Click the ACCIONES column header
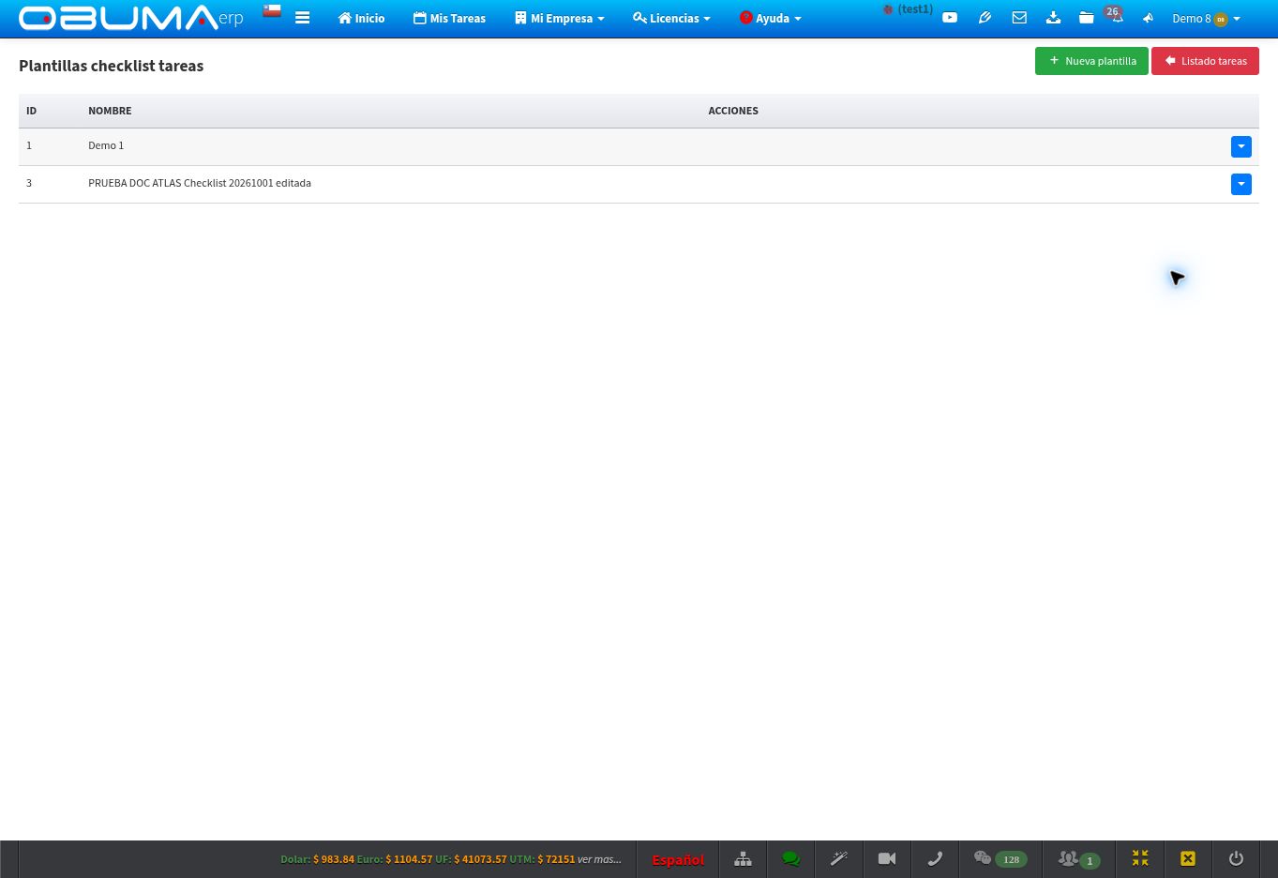1278x878 pixels. click(733, 111)
